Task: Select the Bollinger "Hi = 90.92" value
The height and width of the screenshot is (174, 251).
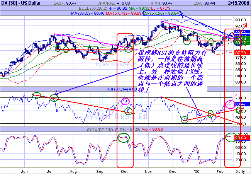Action: 118,9
